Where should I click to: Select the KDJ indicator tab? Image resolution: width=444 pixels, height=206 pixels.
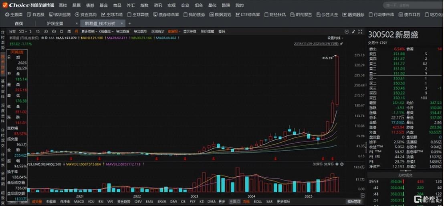(x=91, y=201)
